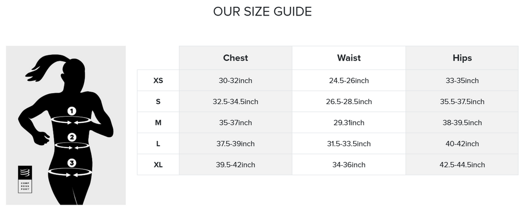Click the 26.5-28.5inch waist cell
Viewport: 520px width, 215px height.
coord(348,102)
